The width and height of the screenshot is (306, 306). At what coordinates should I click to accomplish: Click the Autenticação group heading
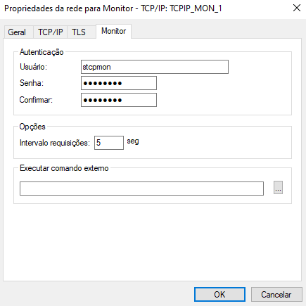pyautogui.click(x=42, y=52)
